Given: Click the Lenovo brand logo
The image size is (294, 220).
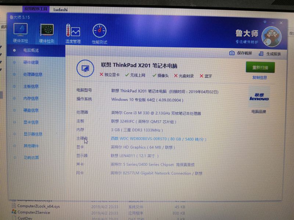Looking at the screenshot, I should click(259, 97).
